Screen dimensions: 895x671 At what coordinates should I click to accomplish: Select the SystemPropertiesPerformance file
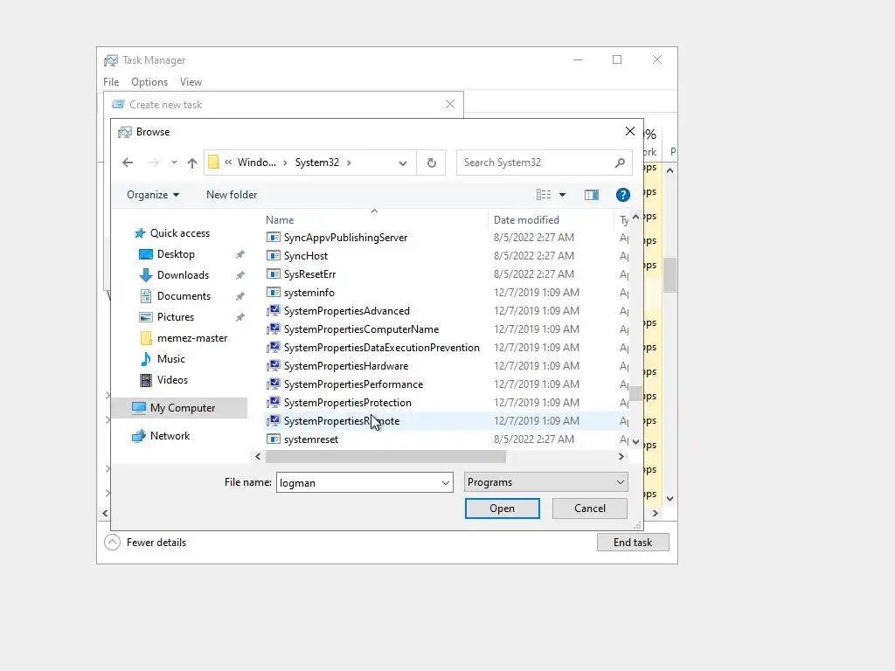pos(353,384)
